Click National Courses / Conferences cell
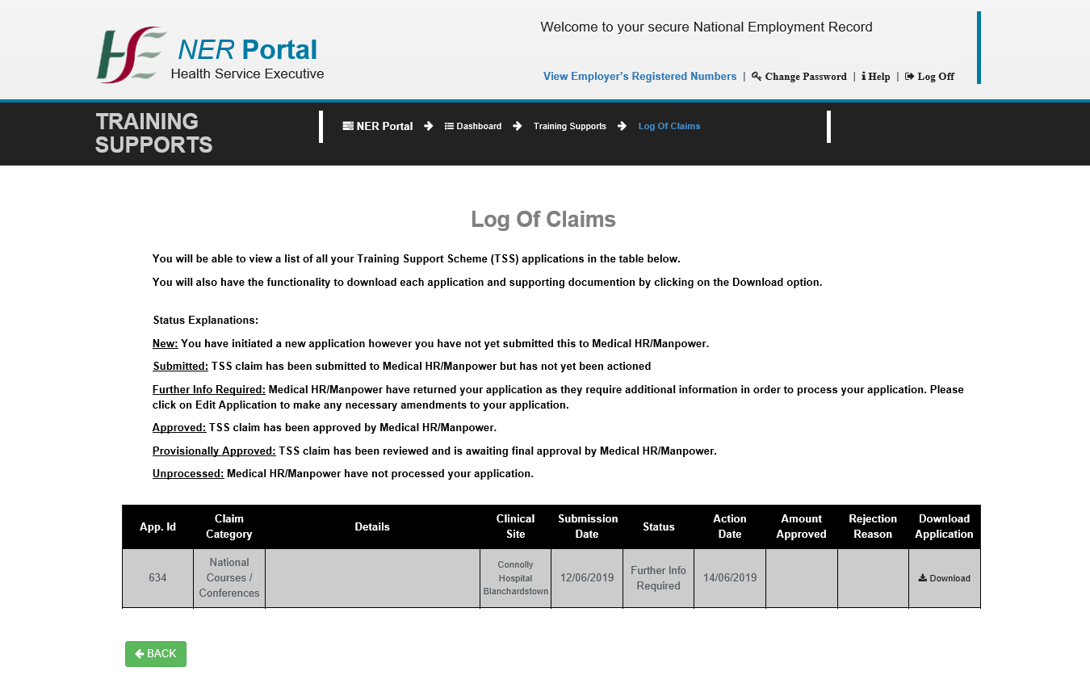The height and width of the screenshot is (692, 1090). point(229,578)
